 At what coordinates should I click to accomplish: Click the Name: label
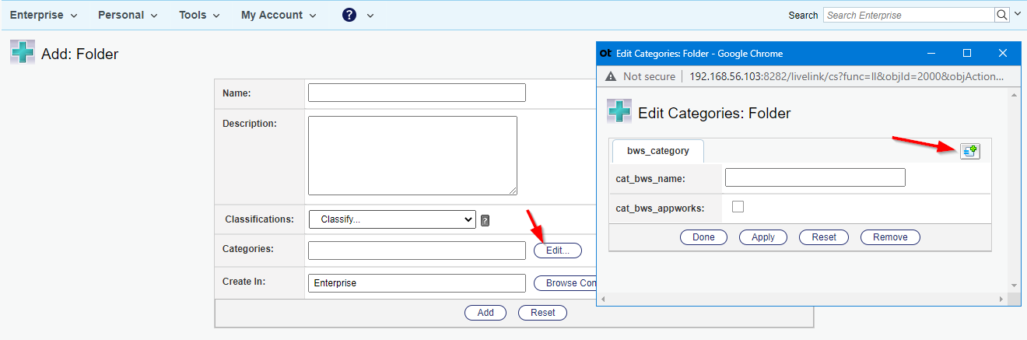pyautogui.click(x=237, y=93)
